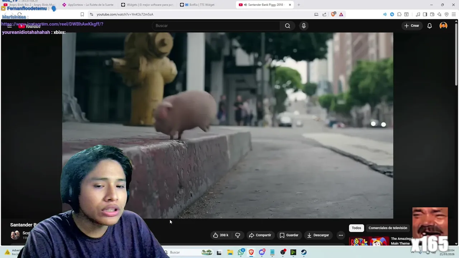This screenshot has height=258, width=459.
Task: Bookmark this page with bookmark icon
Action: tap(82, 14)
